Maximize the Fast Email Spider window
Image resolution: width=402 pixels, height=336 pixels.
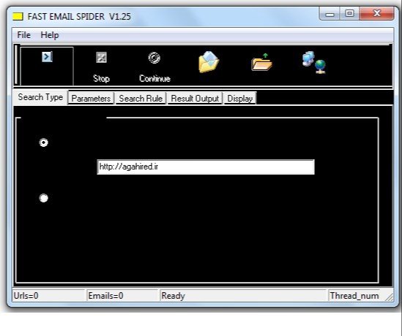click(349, 14)
